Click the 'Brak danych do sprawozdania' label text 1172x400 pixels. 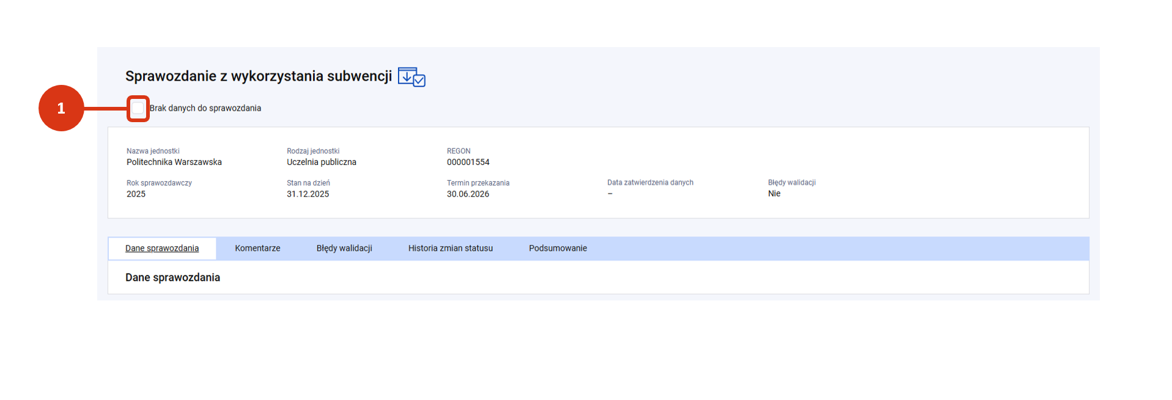(205, 108)
